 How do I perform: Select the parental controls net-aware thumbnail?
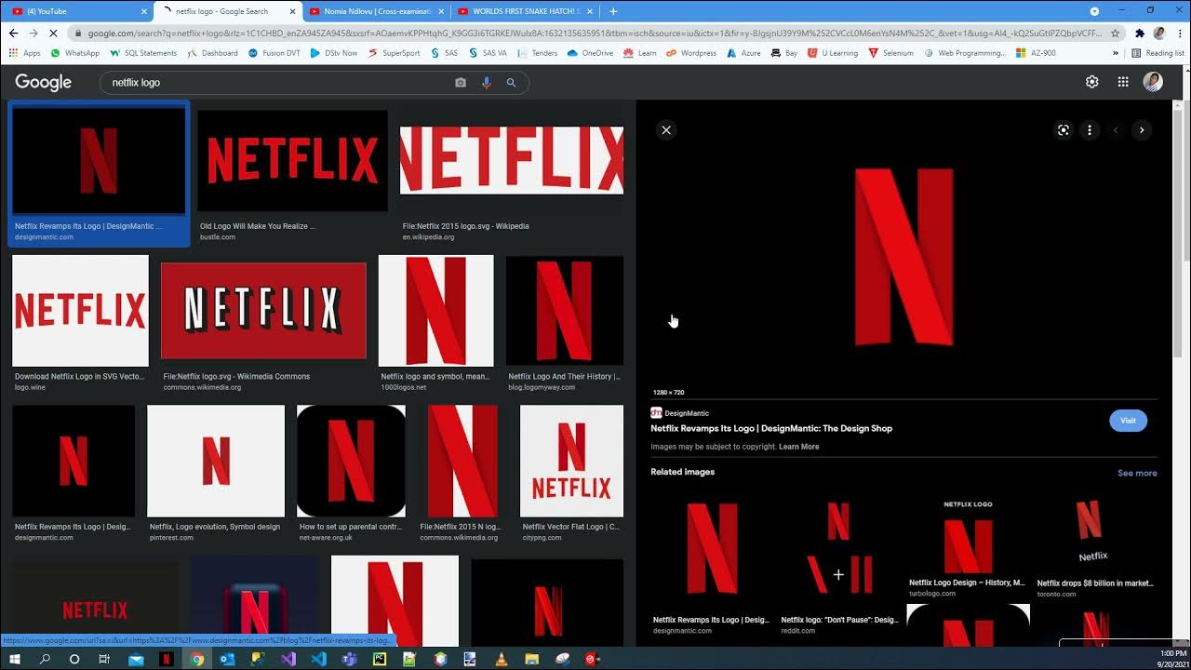pyautogui.click(x=351, y=461)
